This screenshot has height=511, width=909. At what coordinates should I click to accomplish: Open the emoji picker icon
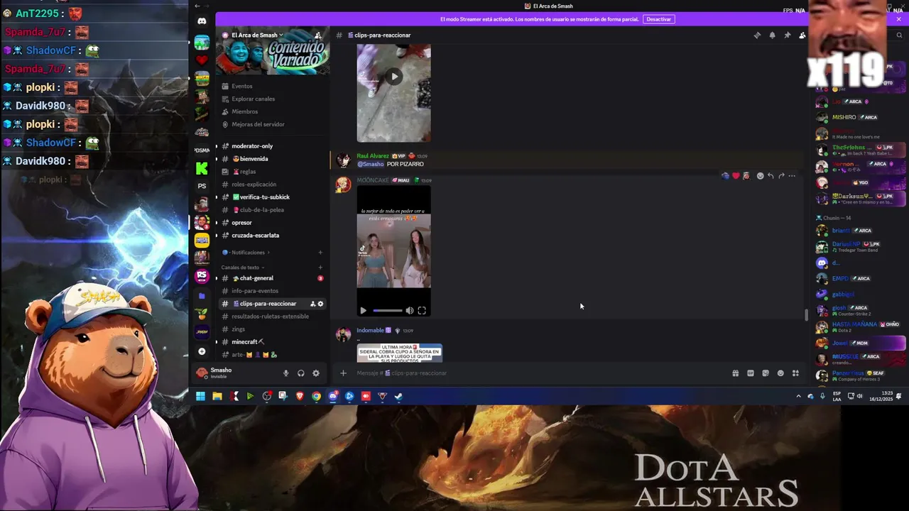(x=780, y=373)
